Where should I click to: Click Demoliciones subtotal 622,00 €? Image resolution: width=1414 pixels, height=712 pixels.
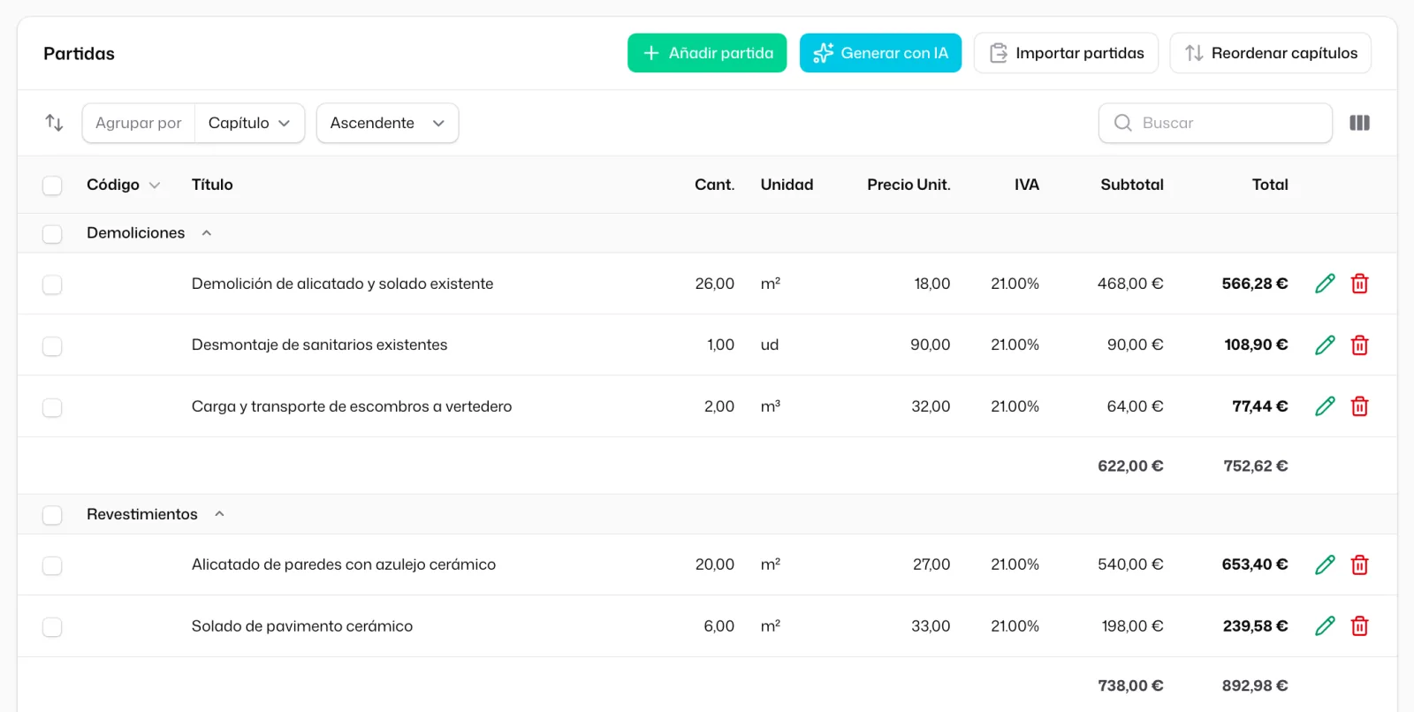click(1130, 466)
